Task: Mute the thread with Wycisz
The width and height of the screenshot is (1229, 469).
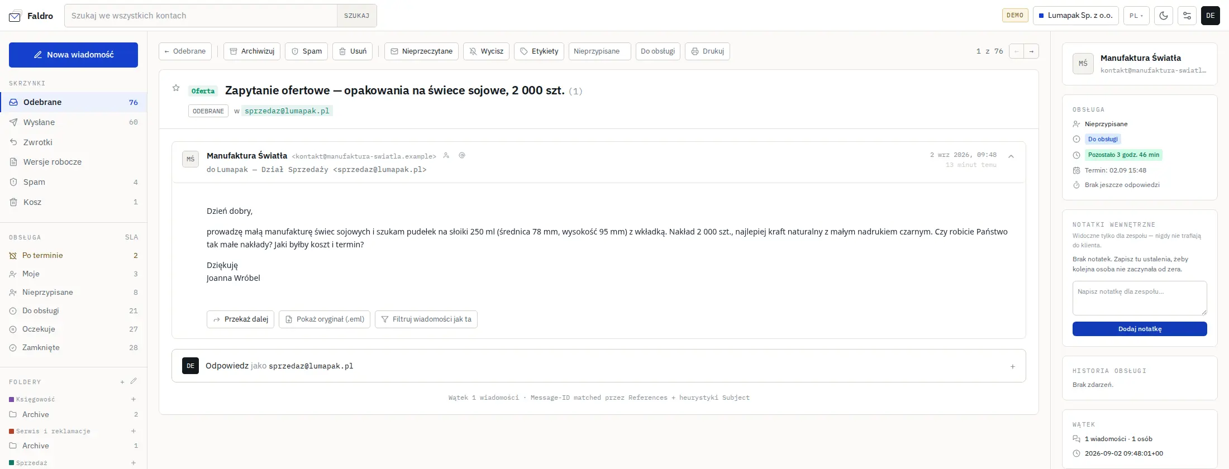Action: tap(486, 51)
